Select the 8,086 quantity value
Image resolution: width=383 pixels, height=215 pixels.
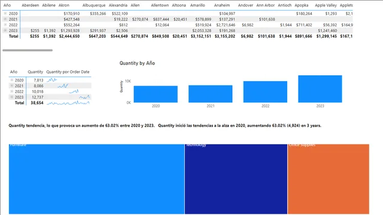pos(38,86)
